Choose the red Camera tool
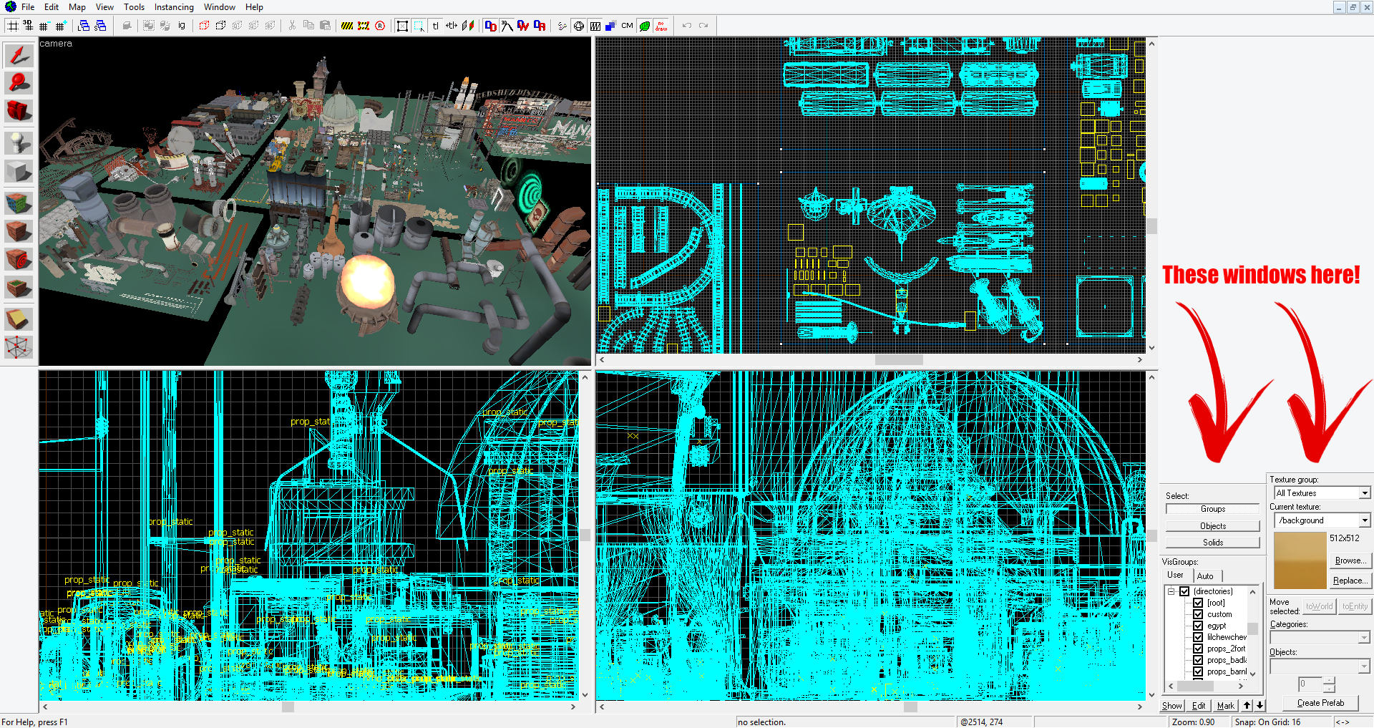This screenshot has width=1374, height=728. pyautogui.click(x=19, y=111)
